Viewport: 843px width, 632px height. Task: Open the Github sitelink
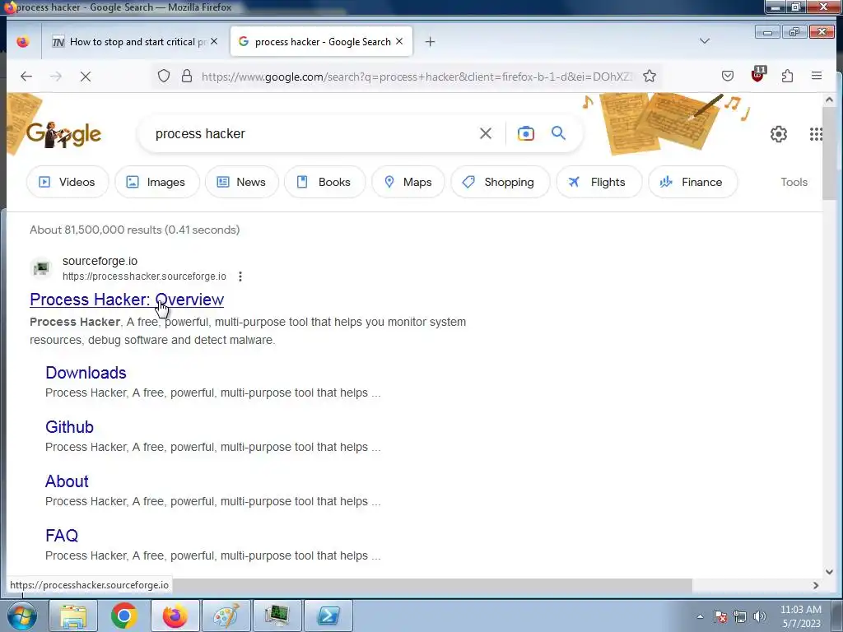[x=69, y=427]
